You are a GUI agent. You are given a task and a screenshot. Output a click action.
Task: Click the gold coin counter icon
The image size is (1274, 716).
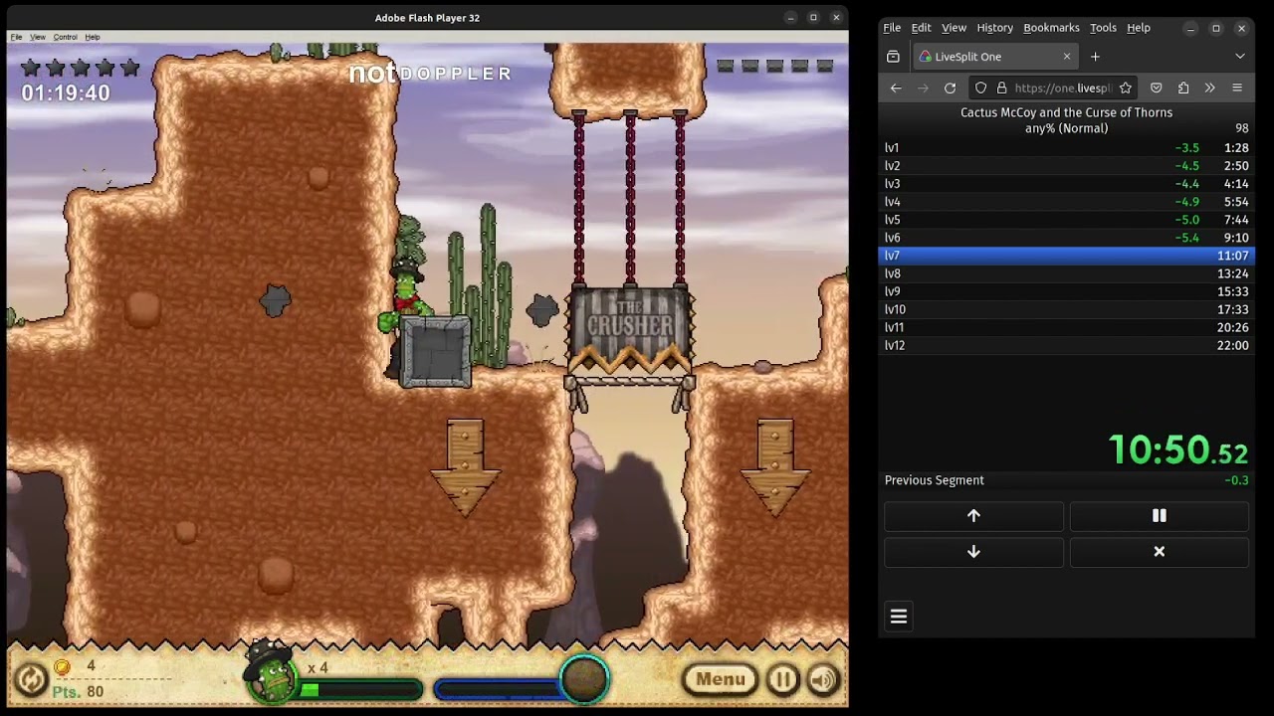click(x=62, y=667)
